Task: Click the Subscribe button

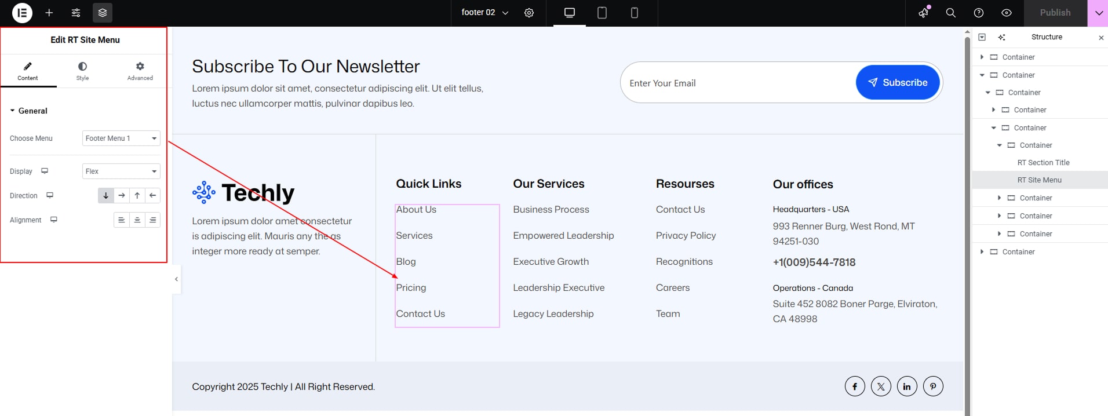Action: coord(898,82)
